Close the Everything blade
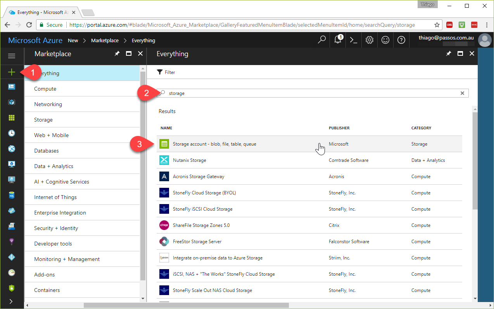The height and width of the screenshot is (309, 494). coord(472,54)
